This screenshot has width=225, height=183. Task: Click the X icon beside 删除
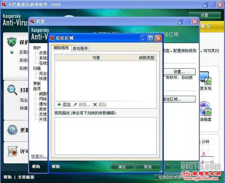(95, 104)
